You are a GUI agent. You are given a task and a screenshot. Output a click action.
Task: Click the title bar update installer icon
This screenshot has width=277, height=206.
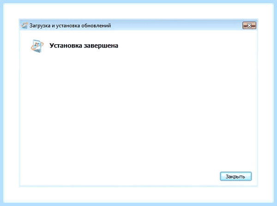point(24,25)
